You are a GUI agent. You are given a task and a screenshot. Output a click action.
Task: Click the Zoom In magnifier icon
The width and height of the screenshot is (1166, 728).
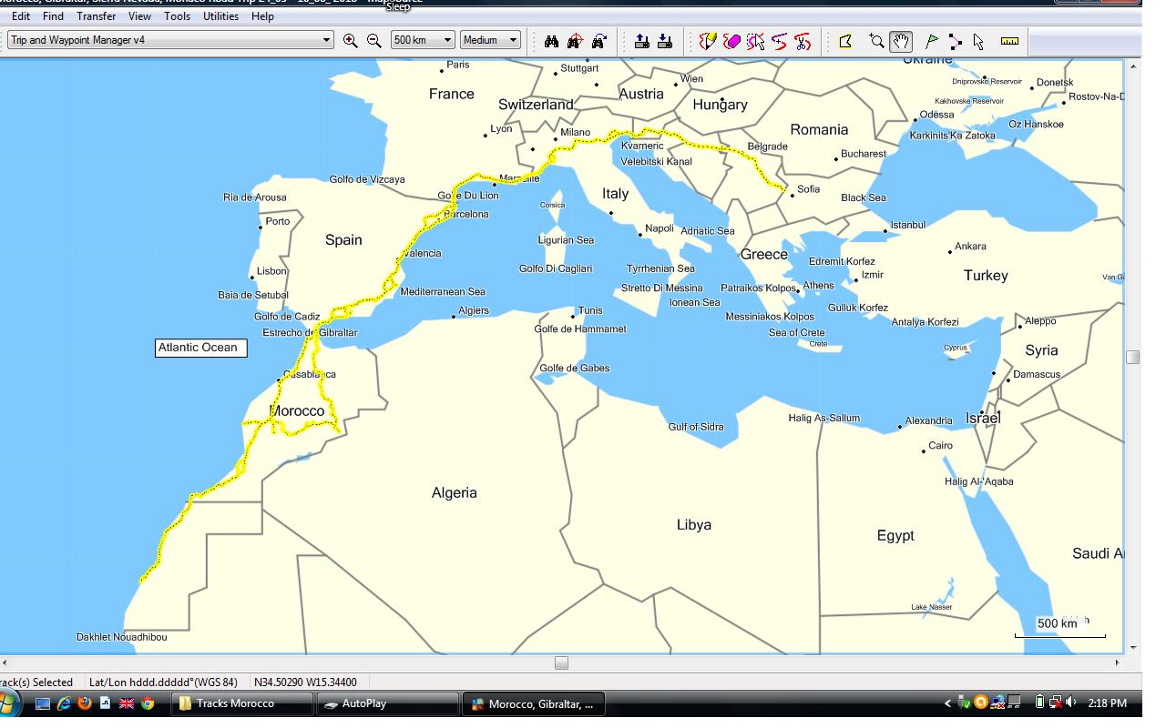tap(350, 41)
